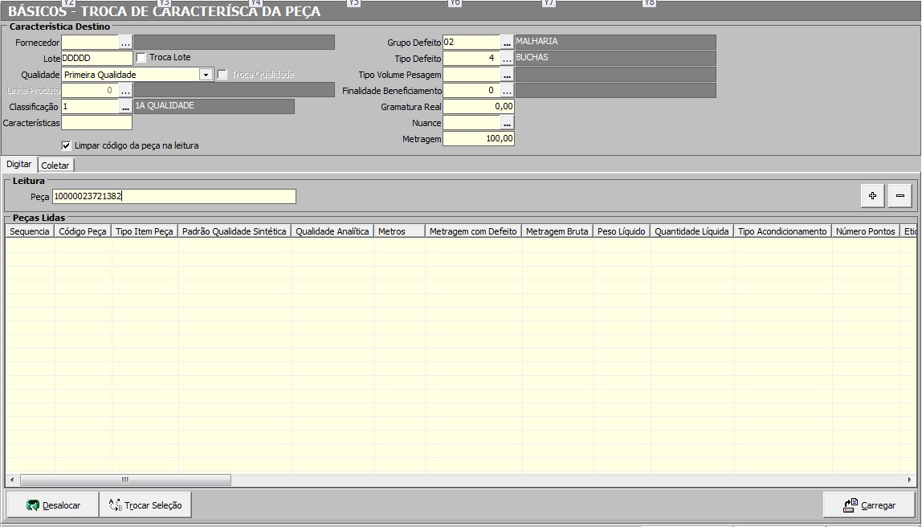Click the Trocar Seleção button
The height and width of the screenshot is (527, 922).
[x=145, y=505]
